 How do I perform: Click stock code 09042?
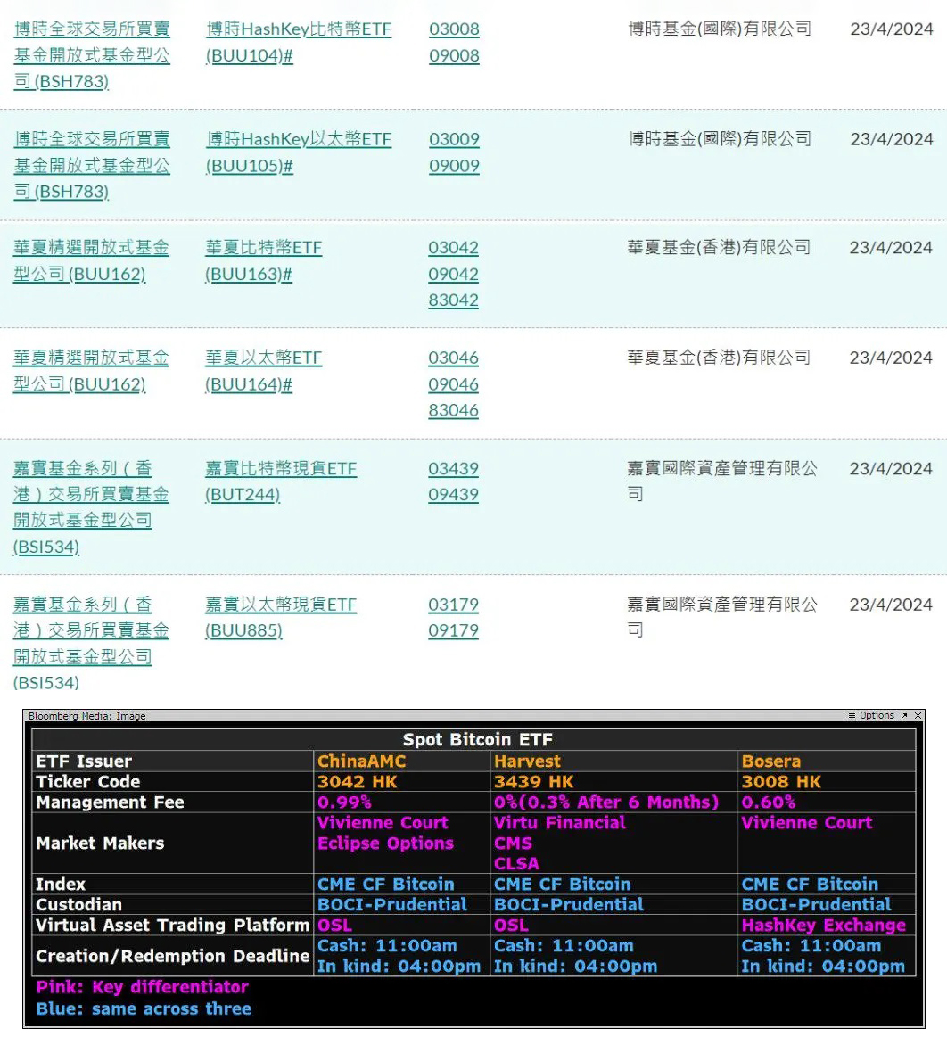[453, 274]
